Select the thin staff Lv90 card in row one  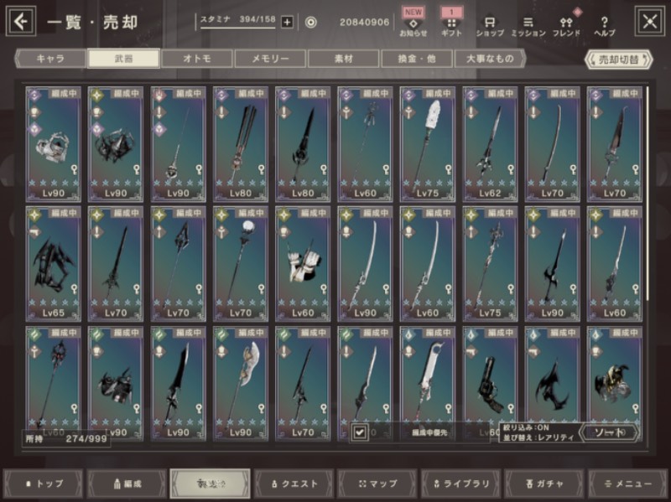click(x=178, y=144)
